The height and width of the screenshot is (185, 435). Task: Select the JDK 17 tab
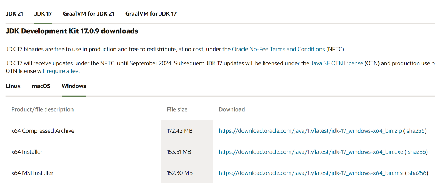point(43,14)
